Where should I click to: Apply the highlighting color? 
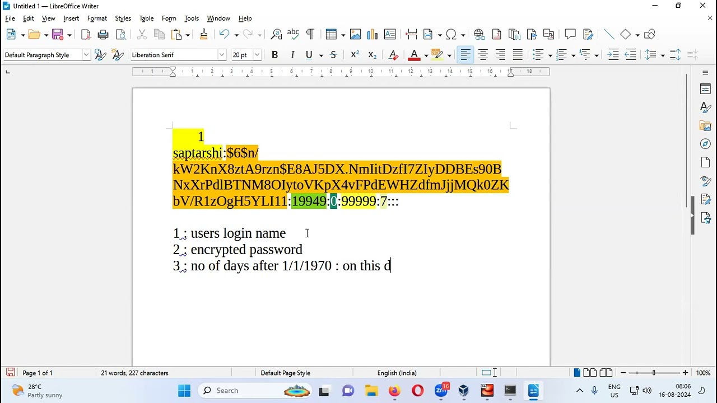(x=437, y=55)
